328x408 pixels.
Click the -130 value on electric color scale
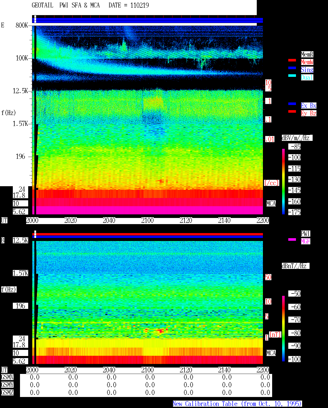tap(294, 179)
